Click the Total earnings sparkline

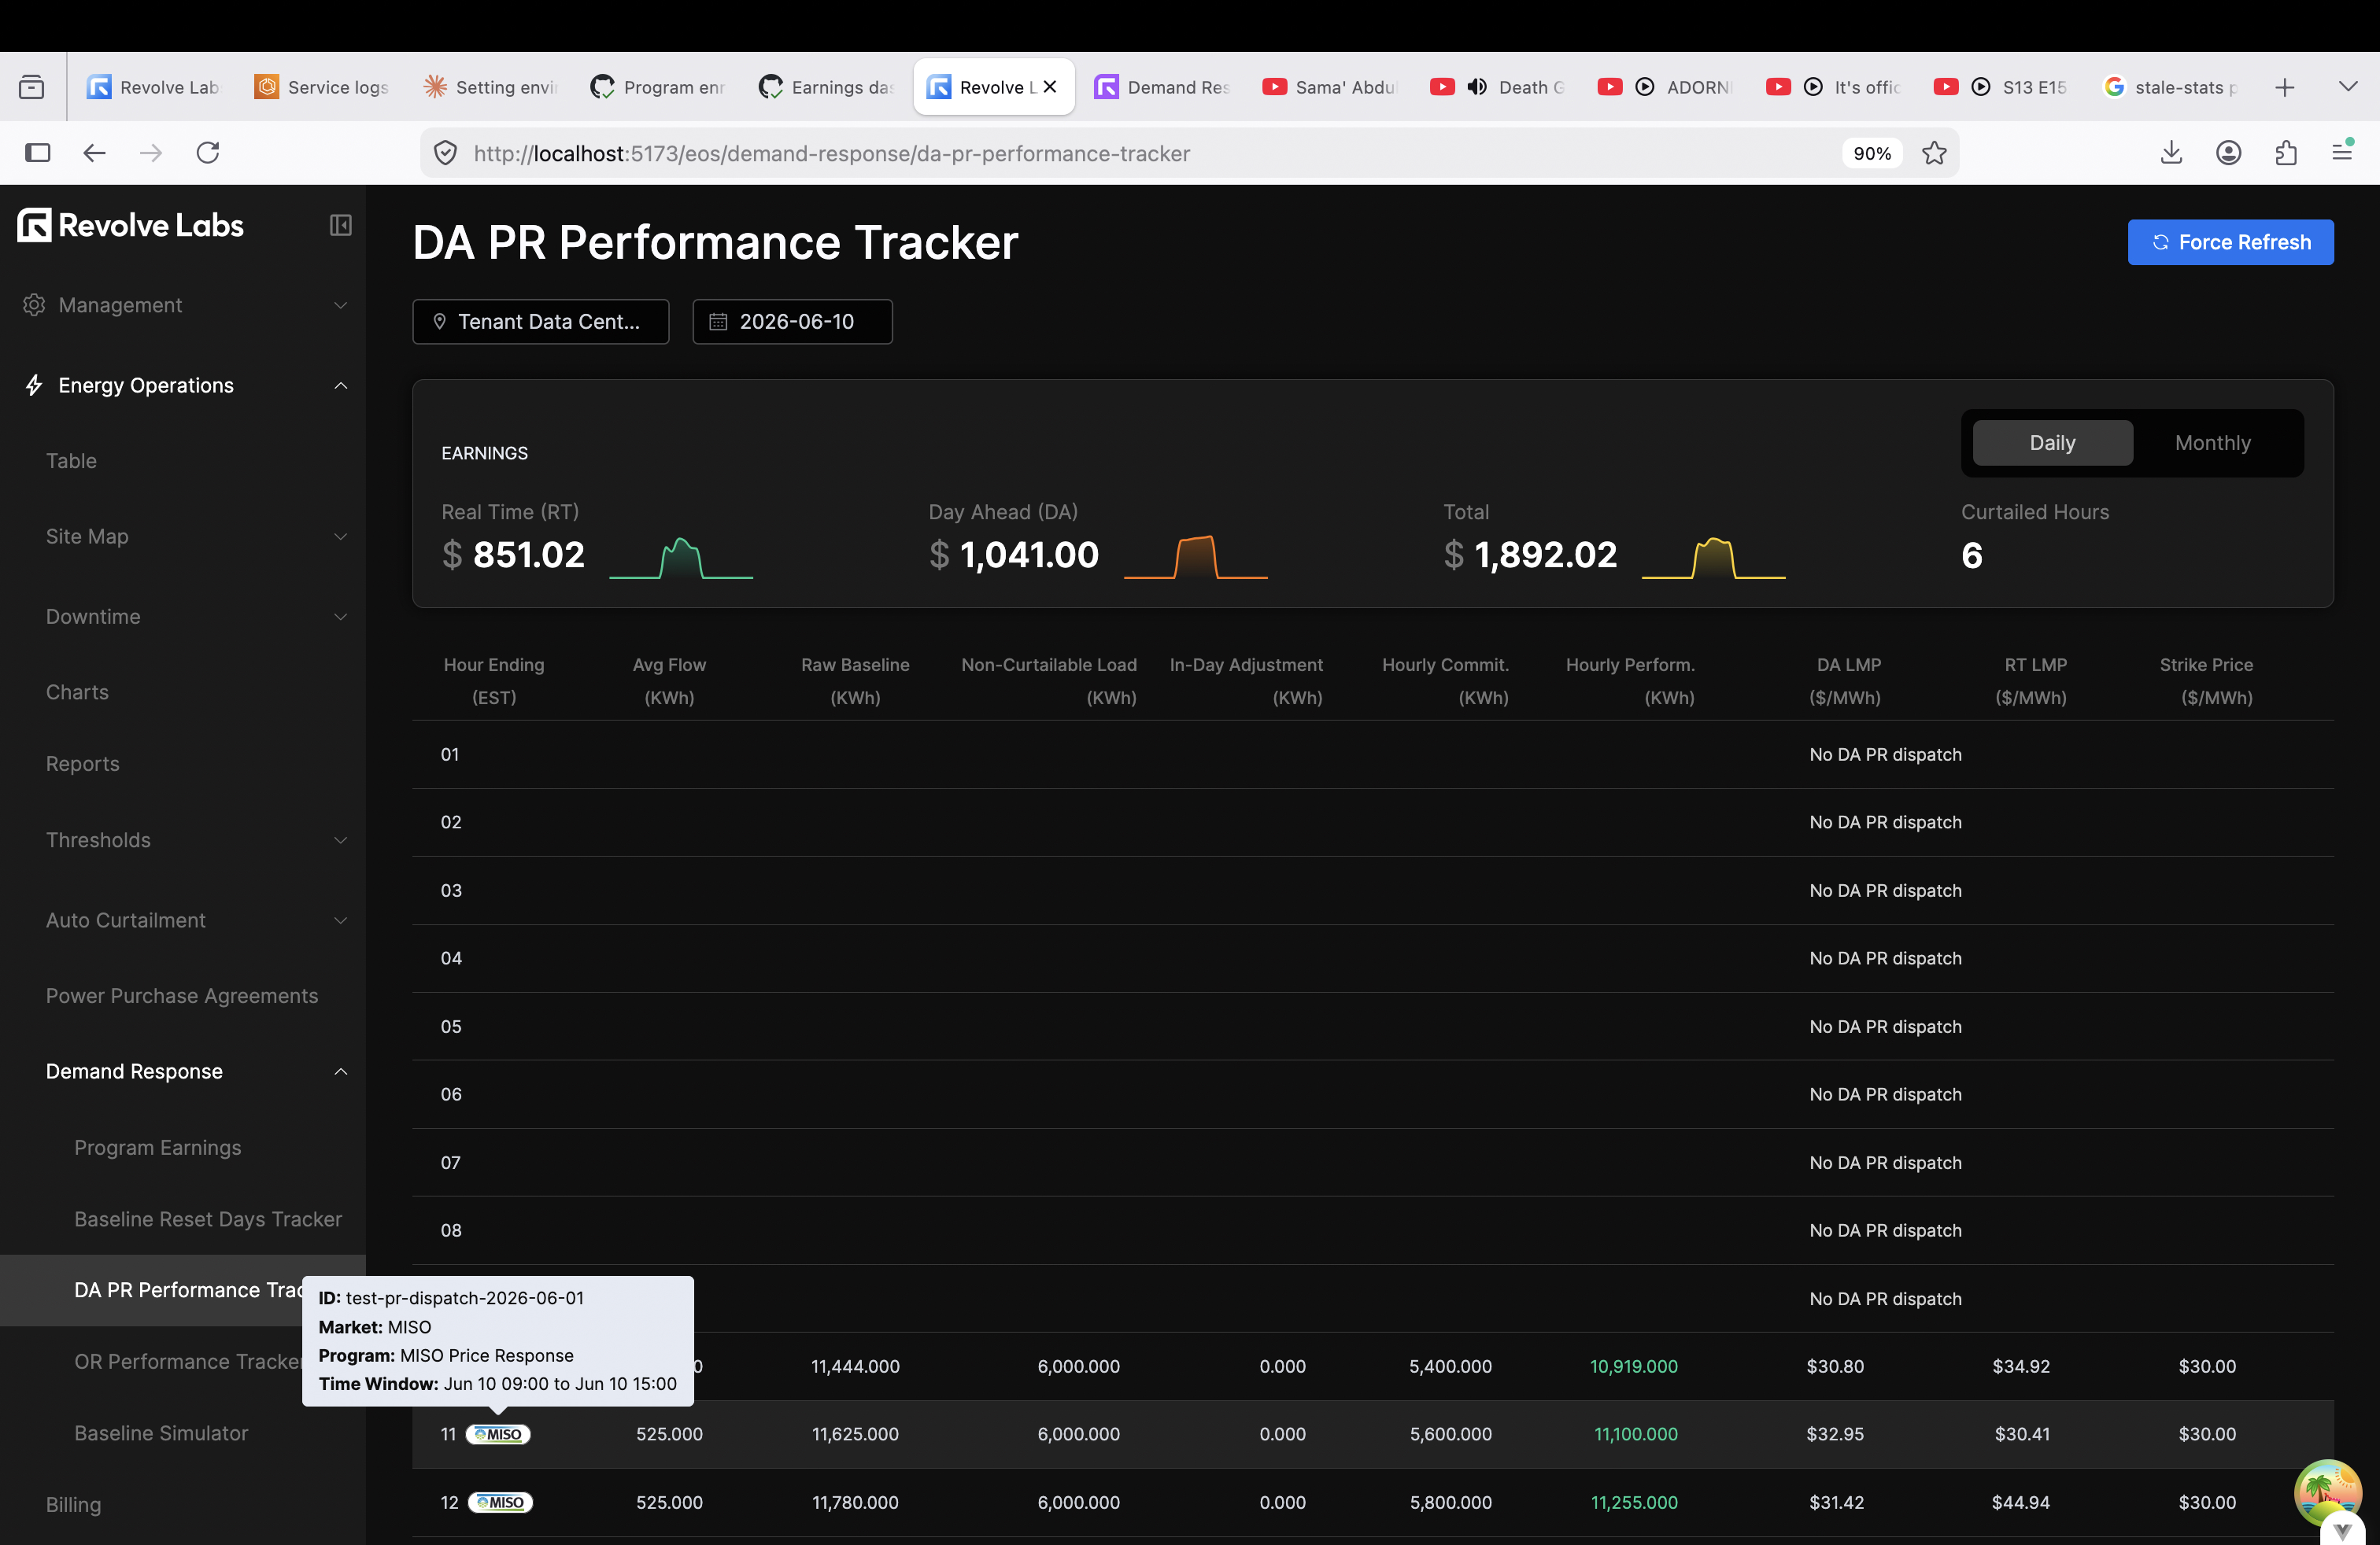coord(1714,558)
